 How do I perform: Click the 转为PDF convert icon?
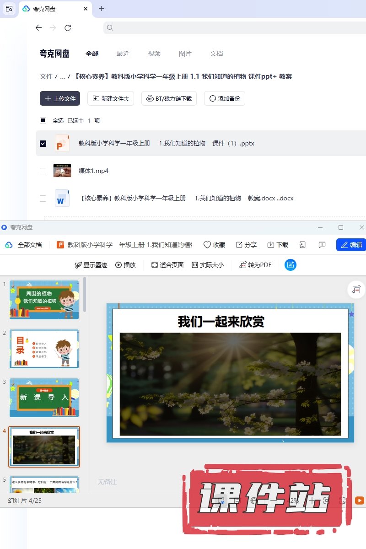243,265
